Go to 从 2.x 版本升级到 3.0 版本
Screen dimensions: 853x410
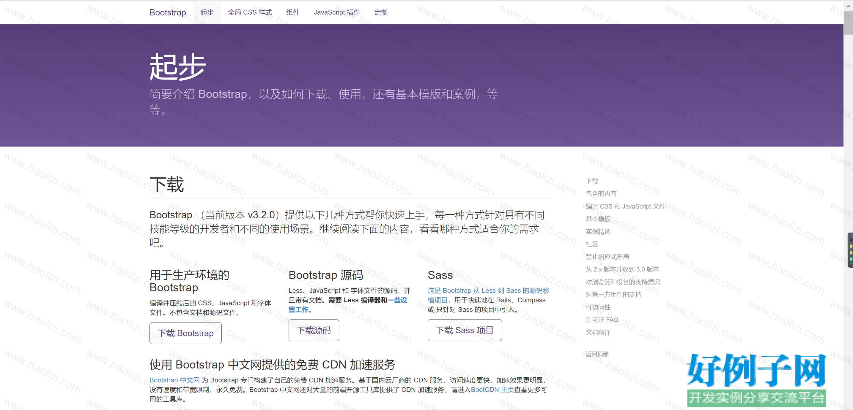pyautogui.click(x=622, y=269)
